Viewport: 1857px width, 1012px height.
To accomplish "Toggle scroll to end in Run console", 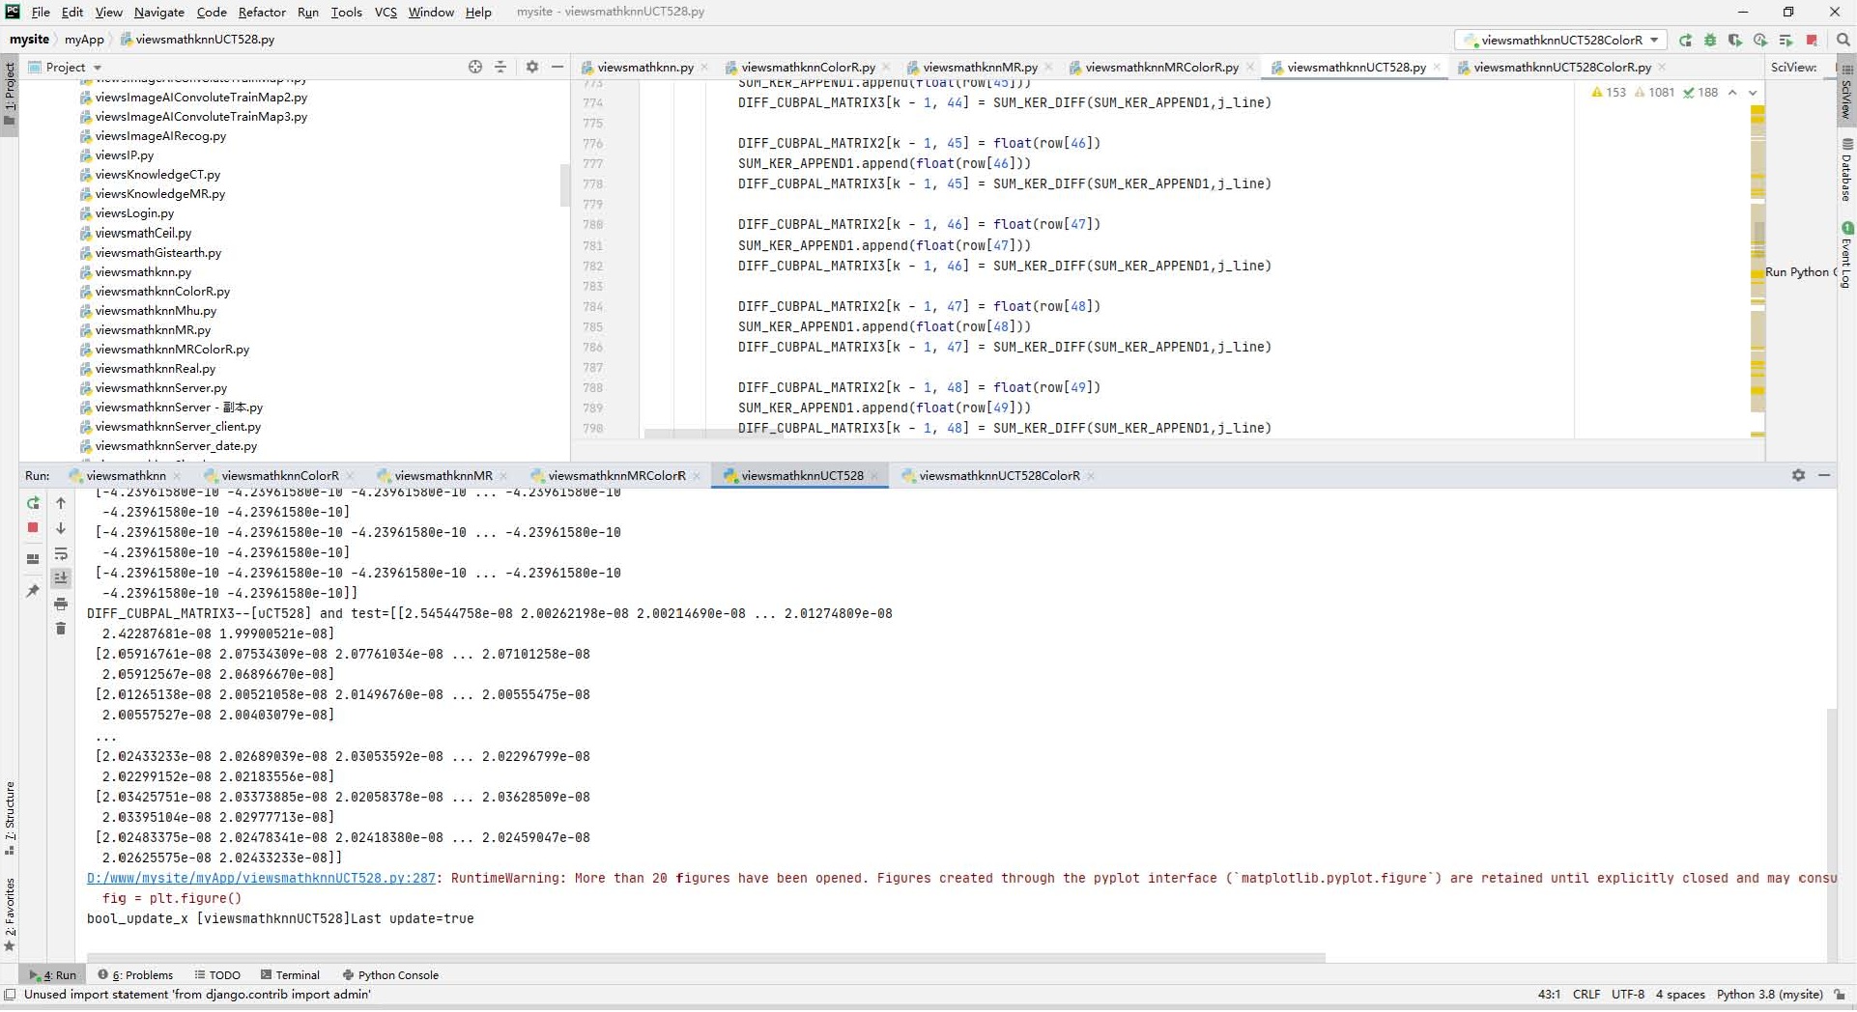I will click(x=61, y=577).
